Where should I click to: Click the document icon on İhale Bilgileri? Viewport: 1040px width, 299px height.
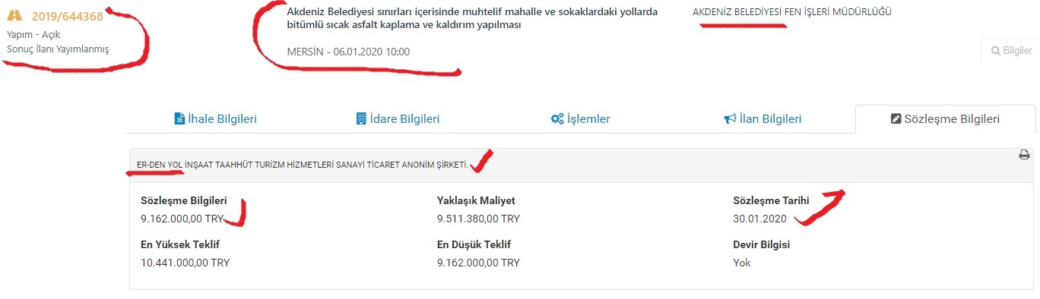click(x=179, y=119)
